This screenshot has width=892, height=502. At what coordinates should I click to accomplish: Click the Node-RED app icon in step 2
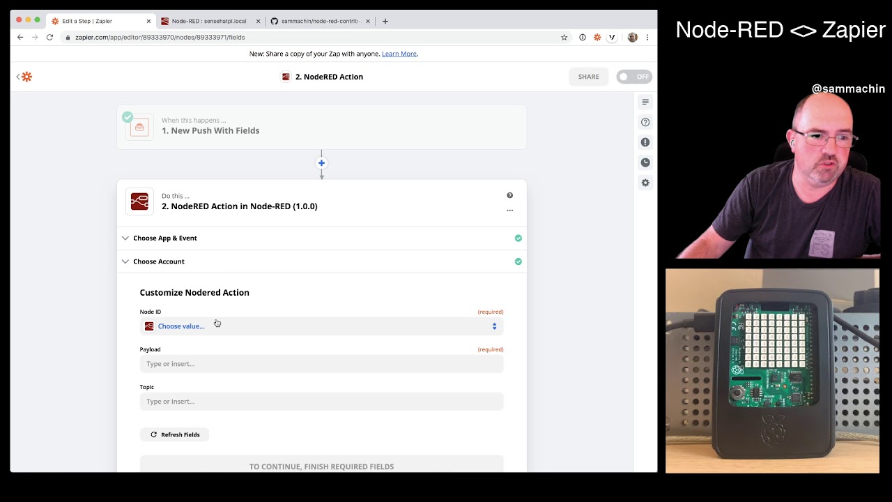coord(139,201)
